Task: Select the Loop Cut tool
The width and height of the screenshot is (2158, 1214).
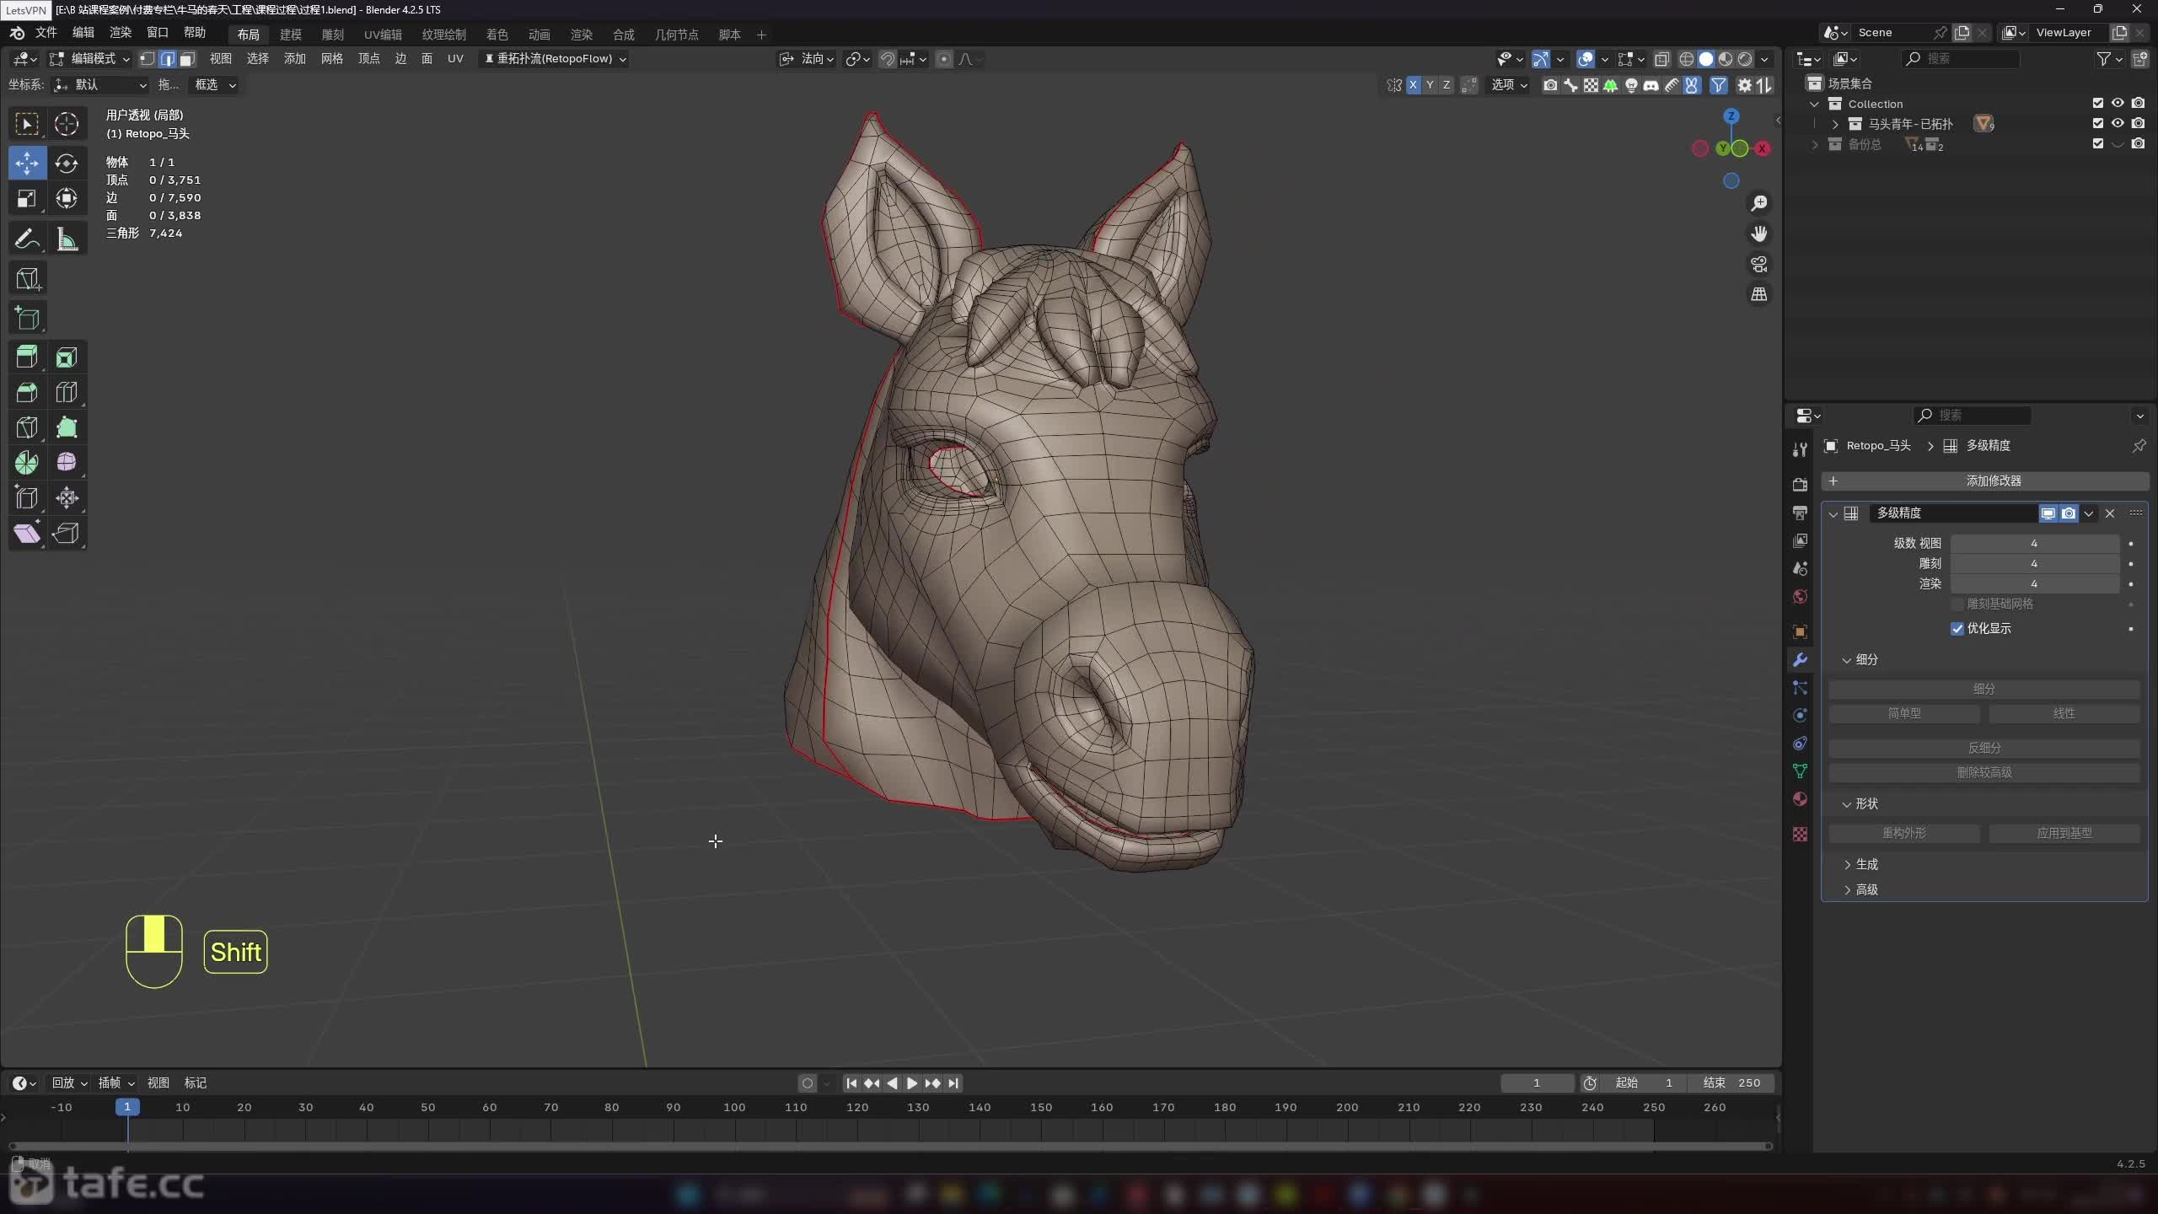Action: [67, 393]
